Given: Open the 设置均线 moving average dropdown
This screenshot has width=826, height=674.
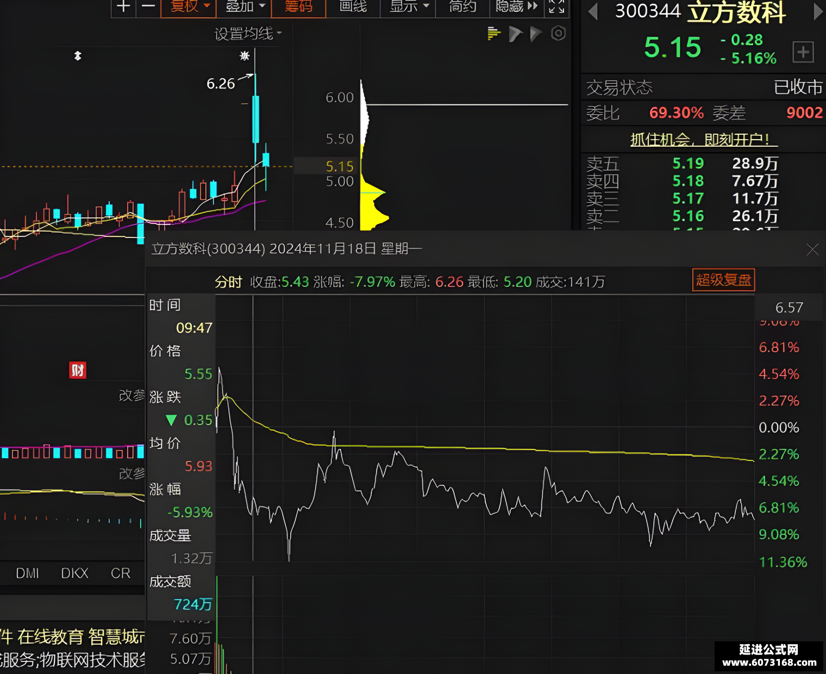Looking at the screenshot, I should (x=248, y=34).
